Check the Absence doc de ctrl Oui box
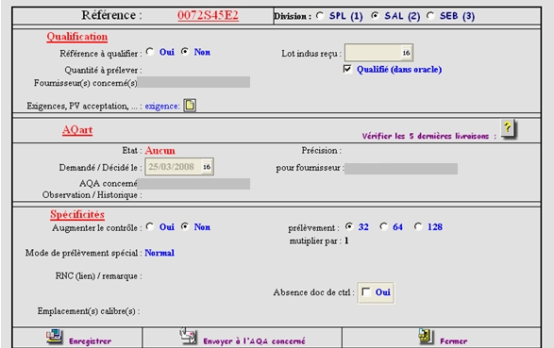The width and height of the screenshot is (554, 348). click(x=366, y=292)
